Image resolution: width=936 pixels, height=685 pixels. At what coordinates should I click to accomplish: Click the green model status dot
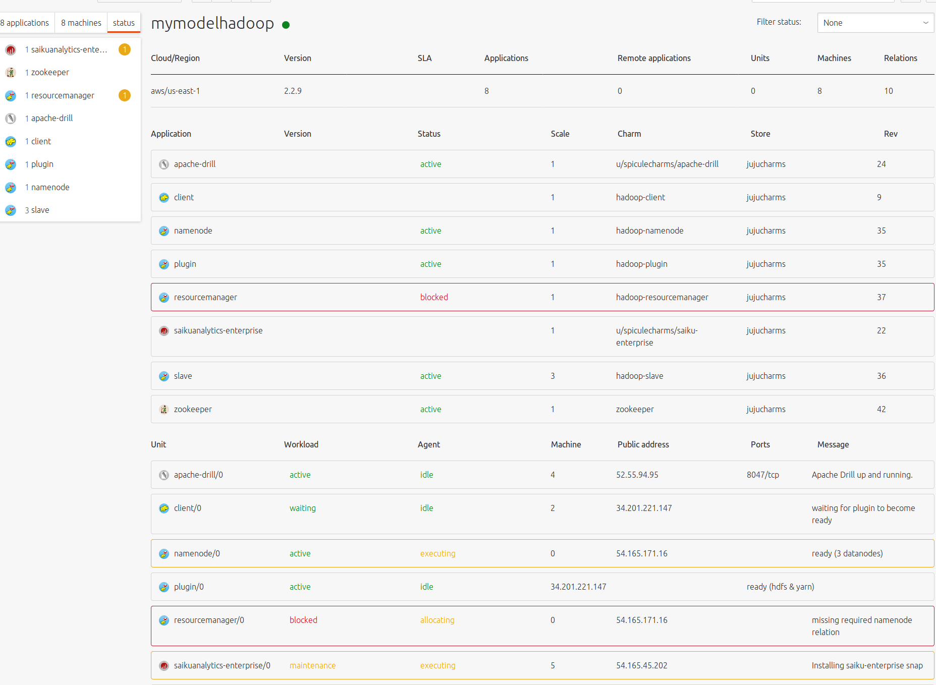click(x=286, y=25)
